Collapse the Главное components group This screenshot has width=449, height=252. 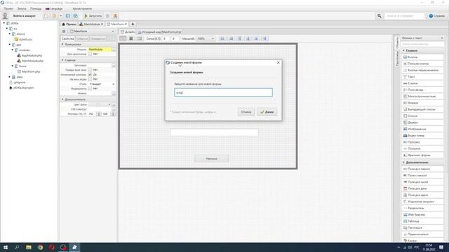point(404,50)
